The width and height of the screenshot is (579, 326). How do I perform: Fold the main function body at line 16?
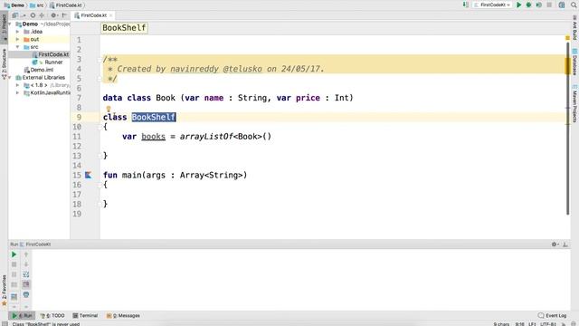coord(100,185)
